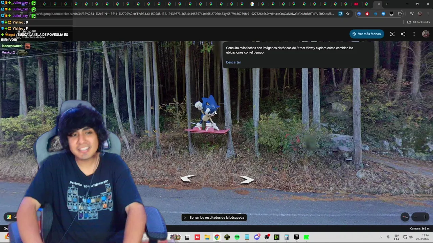Move Street View with the right arrow
The image size is (433, 243).
tap(247, 180)
